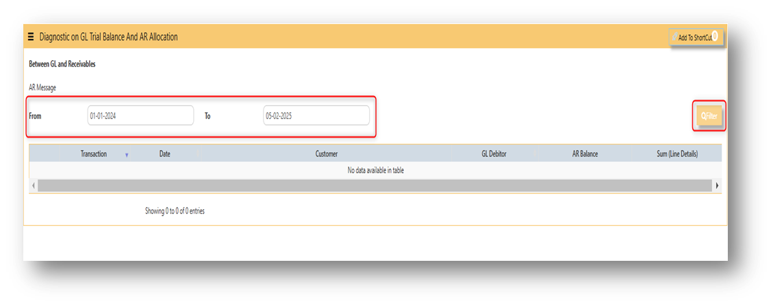Open the hamburger menu icon
This screenshot has height=306, width=773.
tap(31, 37)
